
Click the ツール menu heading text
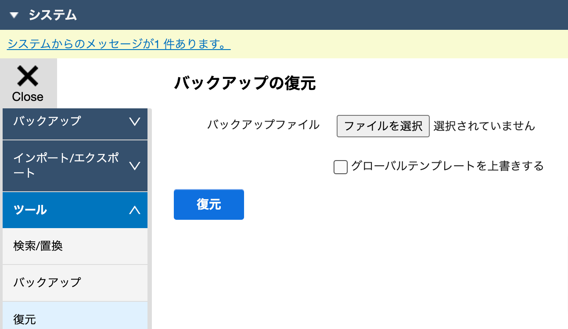[30, 210]
